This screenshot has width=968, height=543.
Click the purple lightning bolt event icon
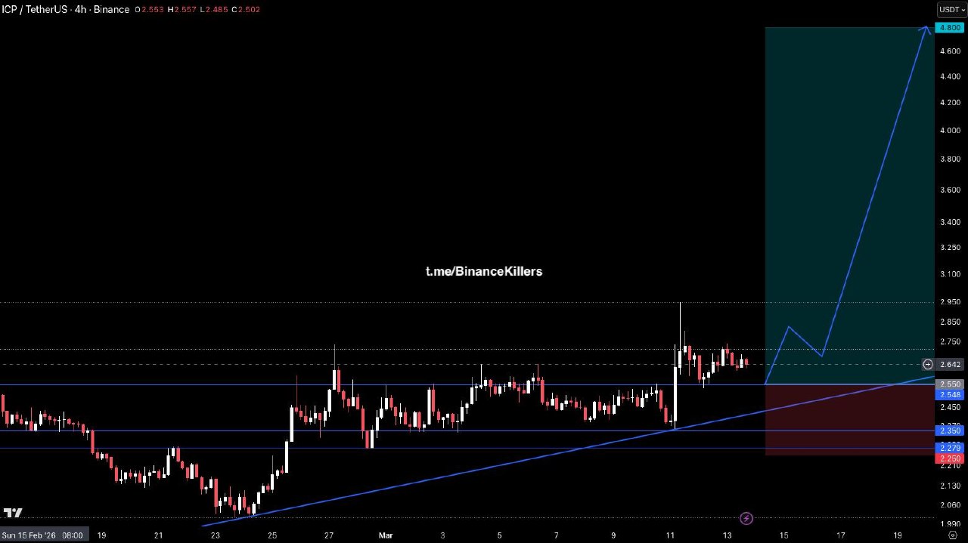tap(746, 518)
